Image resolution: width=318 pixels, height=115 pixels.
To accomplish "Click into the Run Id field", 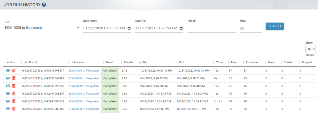I will [x=211, y=28].
